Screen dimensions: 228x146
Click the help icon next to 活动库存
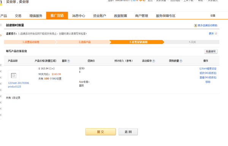point(154,61)
